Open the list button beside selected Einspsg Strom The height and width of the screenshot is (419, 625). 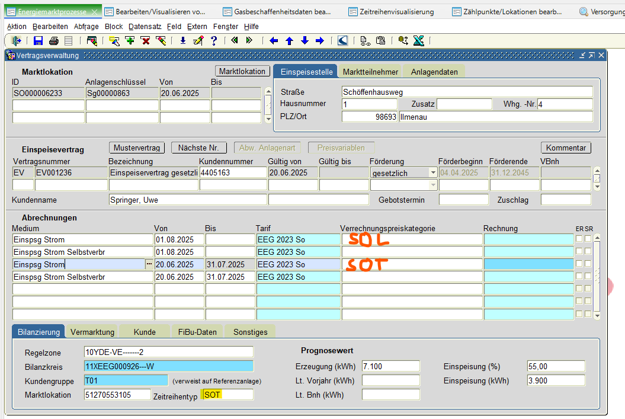tap(149, 264)
